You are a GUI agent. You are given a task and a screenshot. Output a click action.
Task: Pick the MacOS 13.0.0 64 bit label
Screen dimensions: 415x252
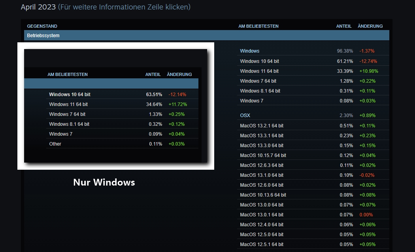coord(262,205)
